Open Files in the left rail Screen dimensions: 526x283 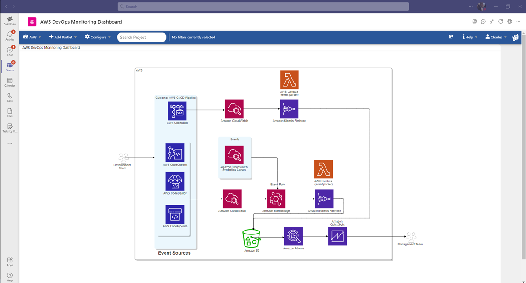click(10, 113)
